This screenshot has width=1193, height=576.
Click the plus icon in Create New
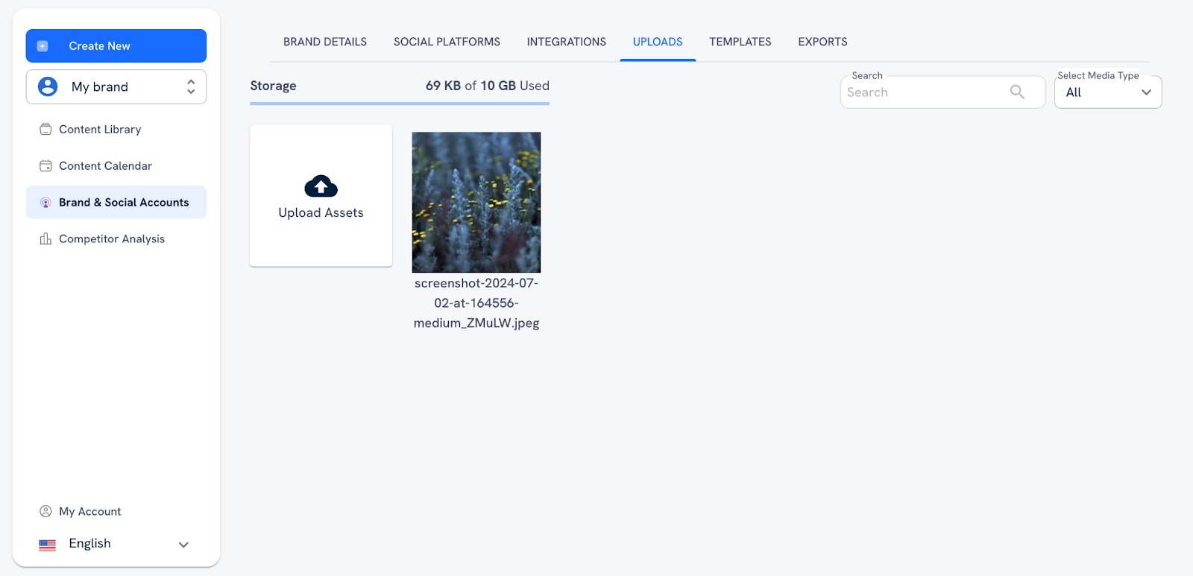click(43, 46)
